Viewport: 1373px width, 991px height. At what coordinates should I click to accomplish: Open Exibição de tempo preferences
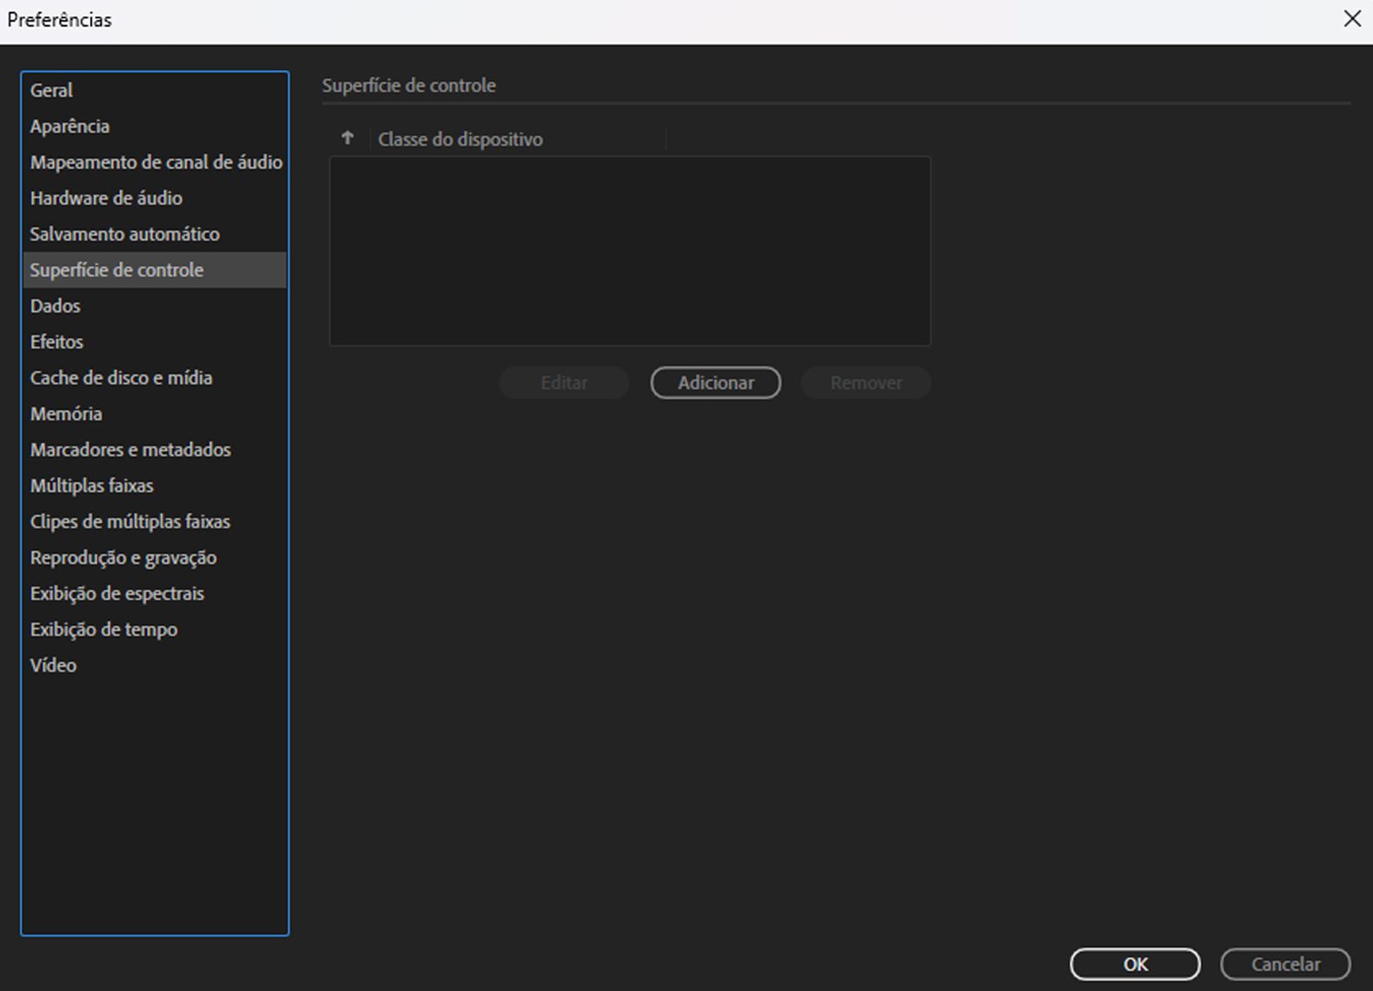click(x=154, y=630)
